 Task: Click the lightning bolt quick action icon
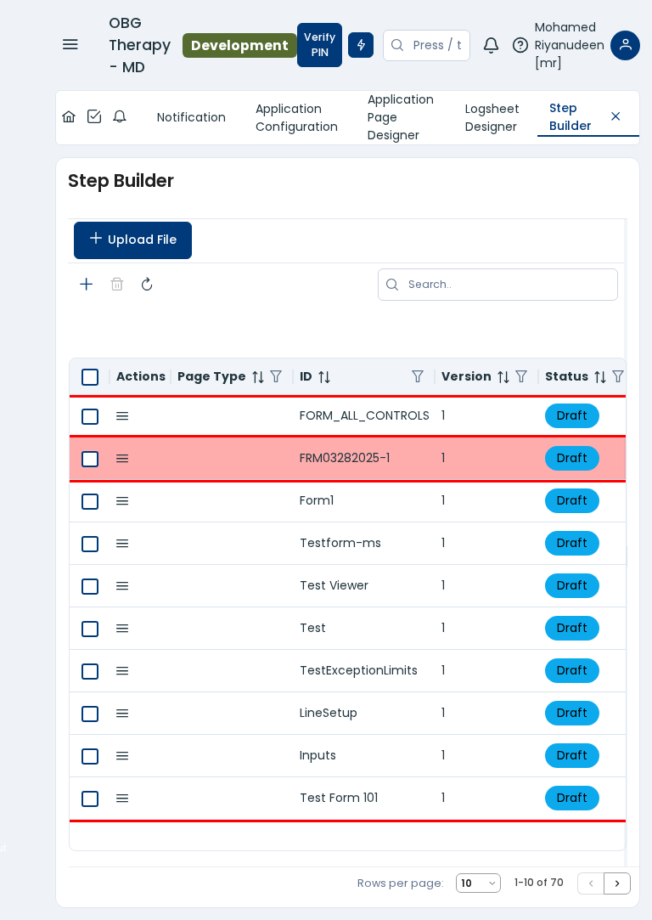point(361,45)
